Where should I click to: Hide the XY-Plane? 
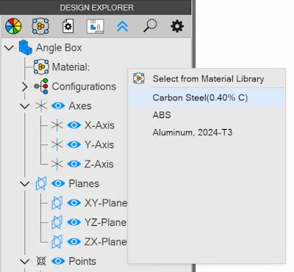[x=74, y=203]
